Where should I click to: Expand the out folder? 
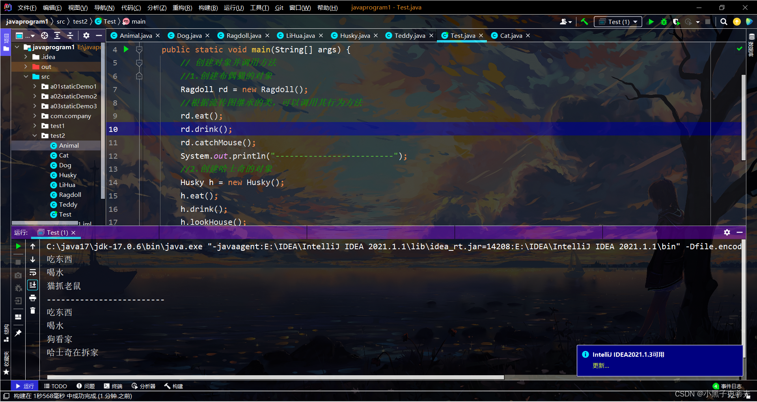[26, 67]
